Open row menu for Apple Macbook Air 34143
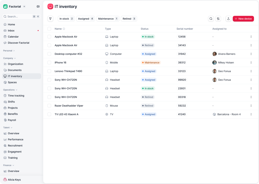This screenshot has width=259, height=184. (x=251, y=45)
